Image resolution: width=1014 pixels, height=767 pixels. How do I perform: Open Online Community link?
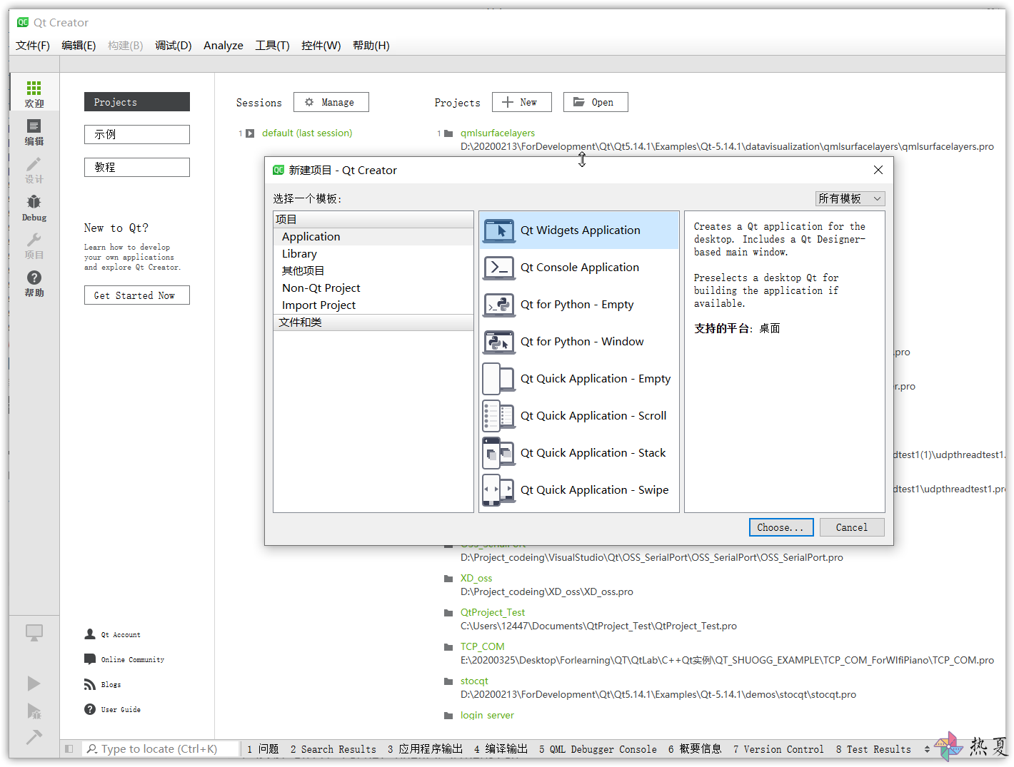pyautogui.click(x=124, y=659)
